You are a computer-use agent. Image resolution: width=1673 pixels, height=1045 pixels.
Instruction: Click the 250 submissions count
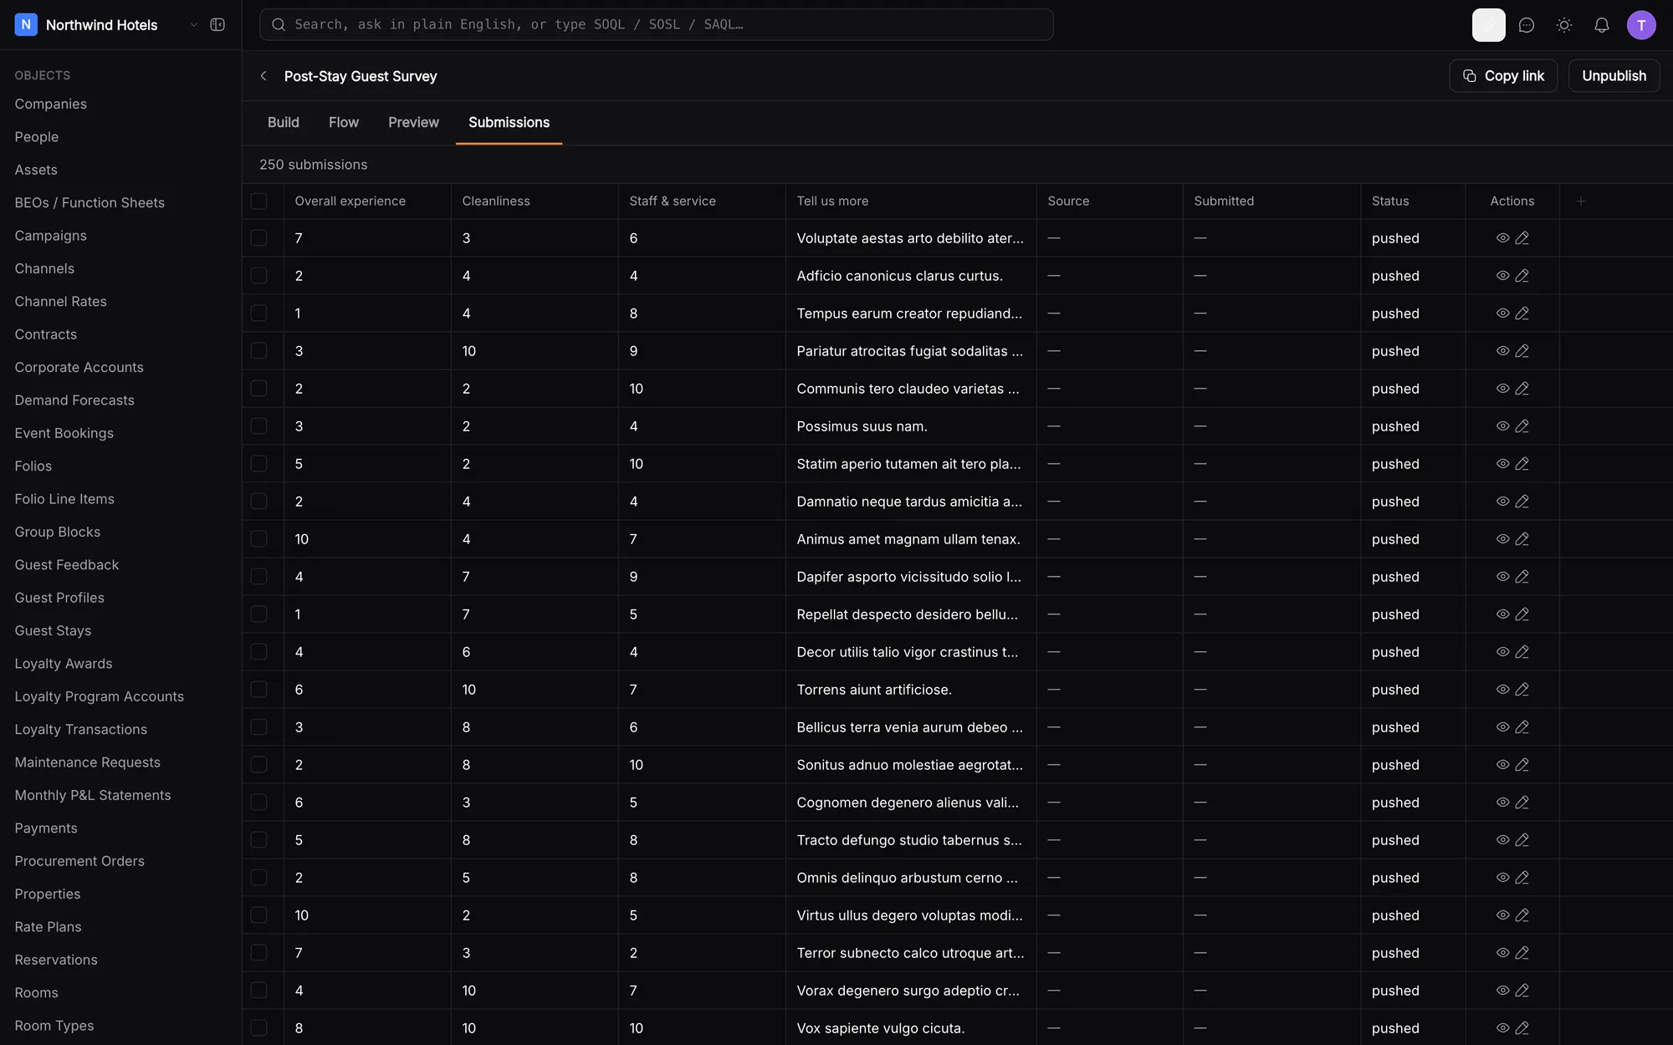(313, 165)
